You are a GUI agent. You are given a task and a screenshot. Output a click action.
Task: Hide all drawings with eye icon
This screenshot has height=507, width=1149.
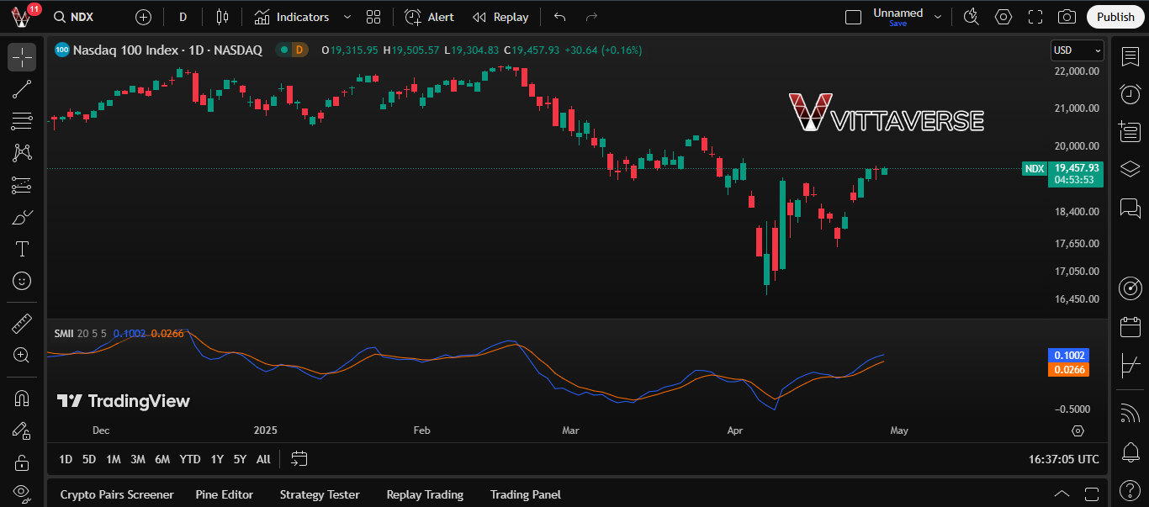pos(22,492)
